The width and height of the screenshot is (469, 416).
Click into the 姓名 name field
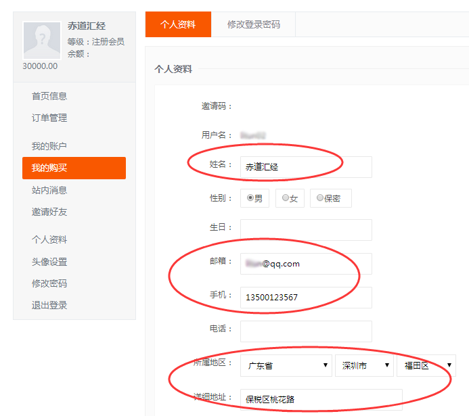tap(306, 167)
